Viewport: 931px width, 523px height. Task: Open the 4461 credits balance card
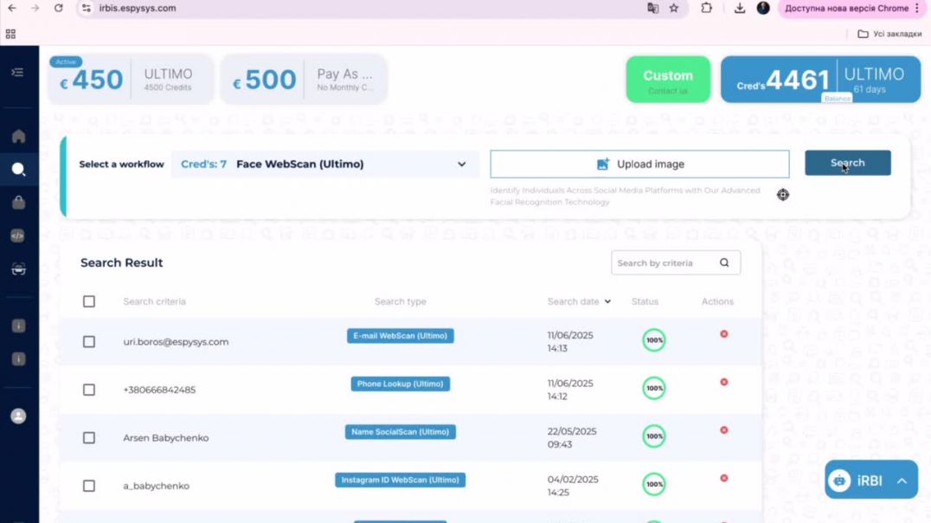coord(820,80)
